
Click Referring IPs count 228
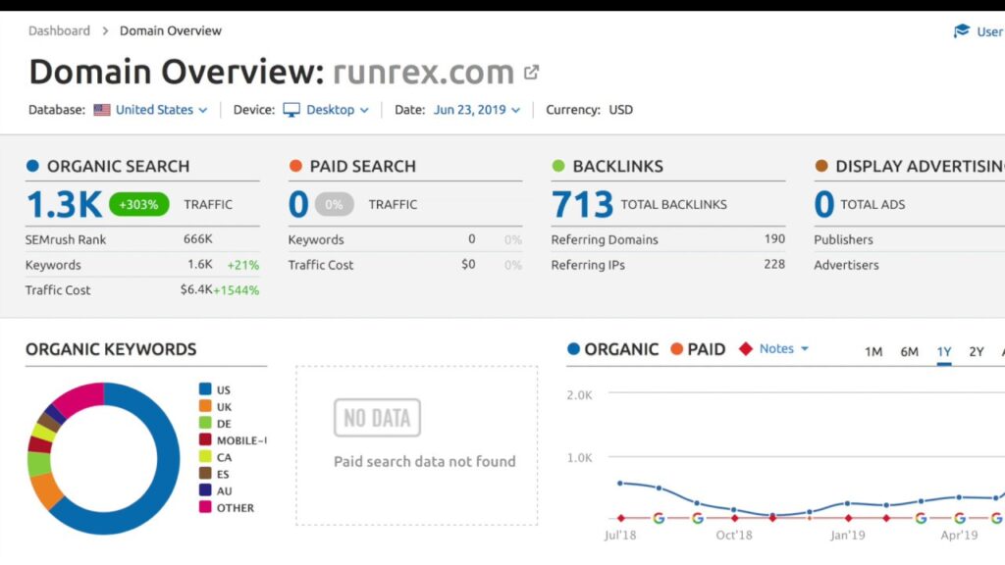click(x=774, y=264)
